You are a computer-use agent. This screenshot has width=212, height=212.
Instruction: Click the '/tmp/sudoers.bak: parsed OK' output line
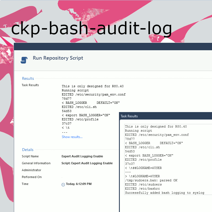point(151,180)
